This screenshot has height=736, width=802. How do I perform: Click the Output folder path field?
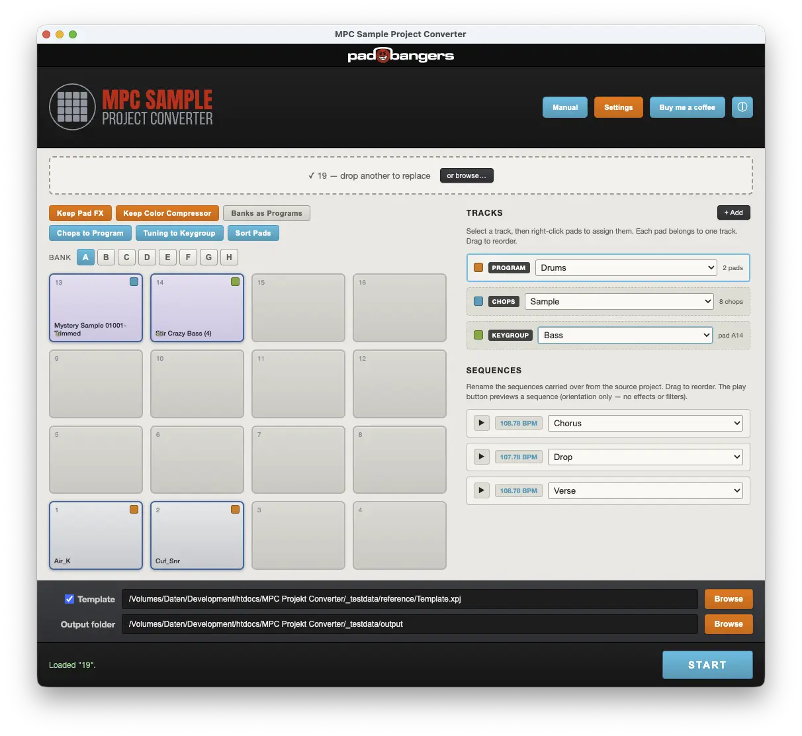tap(410, 624)
